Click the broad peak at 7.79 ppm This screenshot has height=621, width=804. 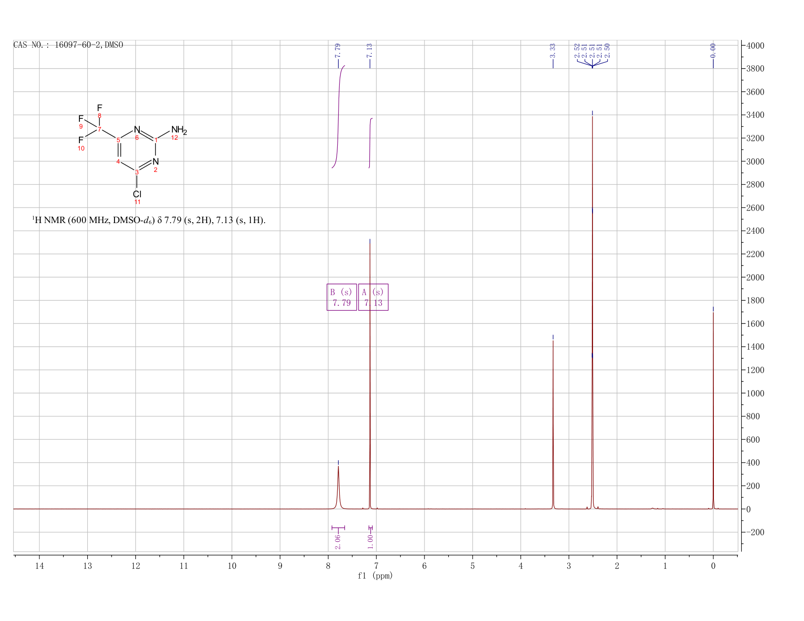pos(338,487)
